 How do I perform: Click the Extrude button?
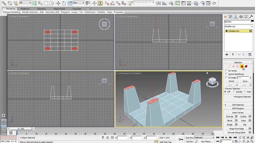coord(230,116)
